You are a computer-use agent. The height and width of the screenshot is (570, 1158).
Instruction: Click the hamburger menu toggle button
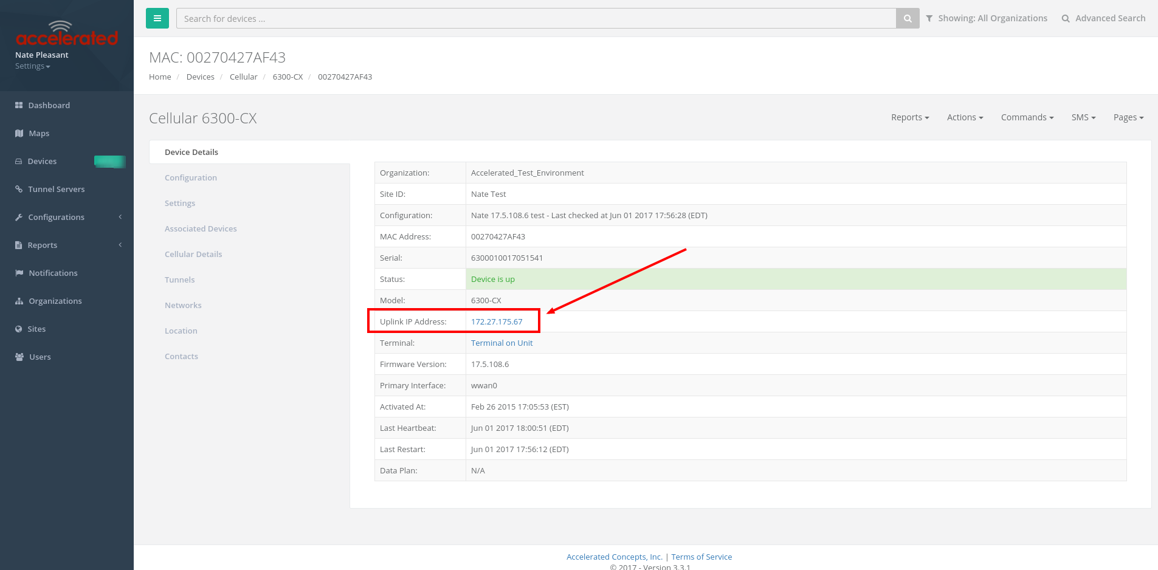[157, 18]
